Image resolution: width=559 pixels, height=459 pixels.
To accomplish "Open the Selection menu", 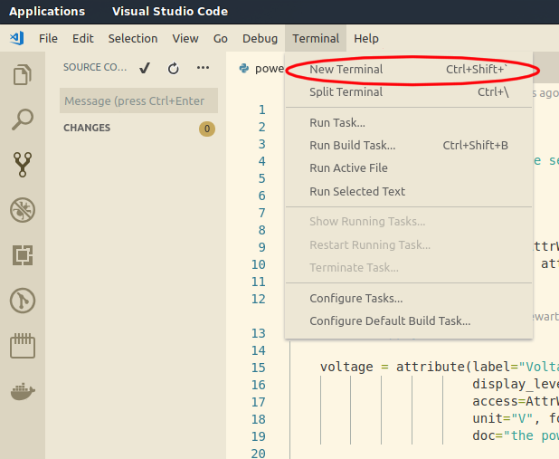I will 133,38.
